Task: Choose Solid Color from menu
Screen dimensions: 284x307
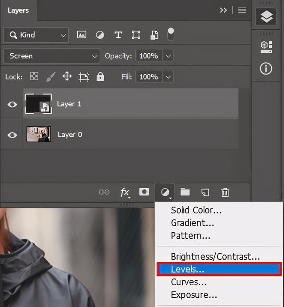Action: click(196, 210)
